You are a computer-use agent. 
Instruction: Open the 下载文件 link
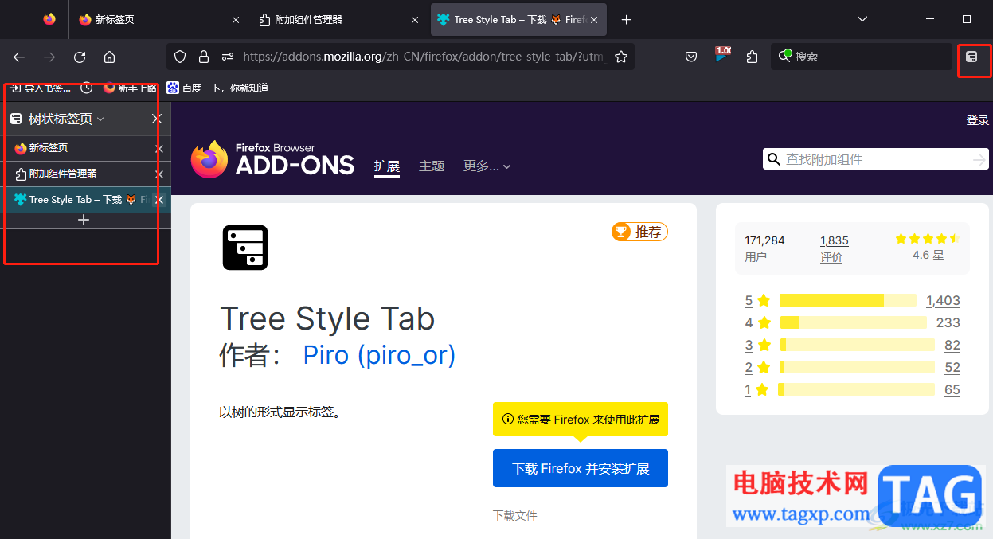click(x=514, y=515)
